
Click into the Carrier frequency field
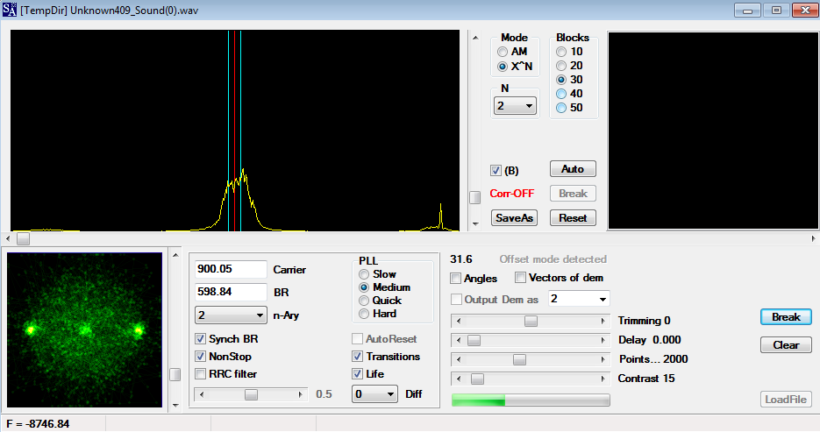(230, 269)
